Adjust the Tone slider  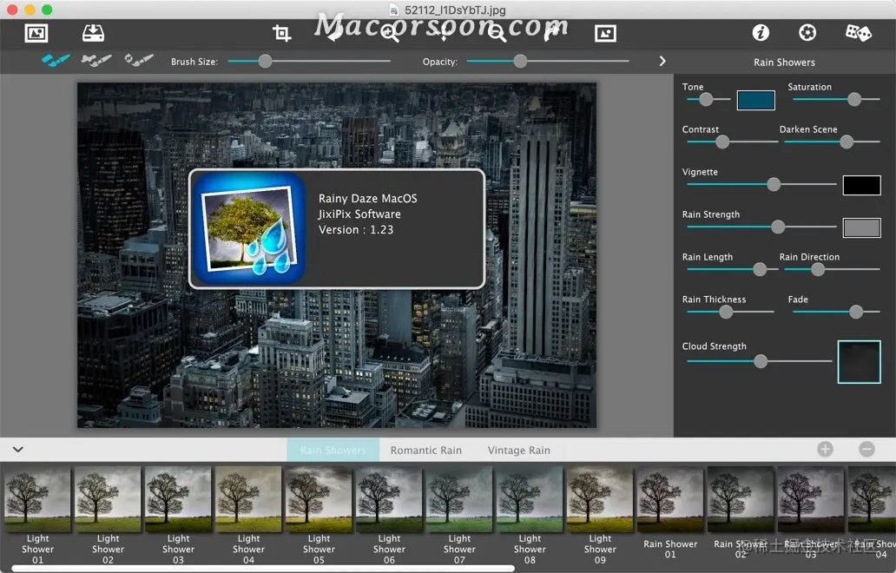point(708,99)
